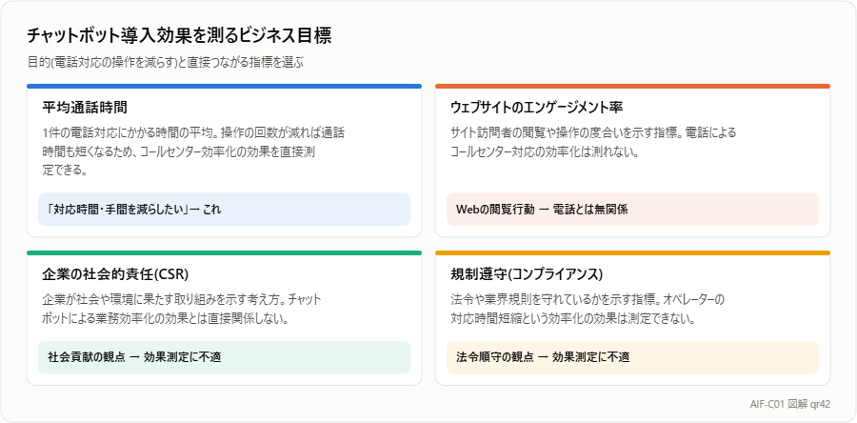Viewport: 857px width, 423px height.
Task: Click the green bar above the CSR card
Action: 224,253
